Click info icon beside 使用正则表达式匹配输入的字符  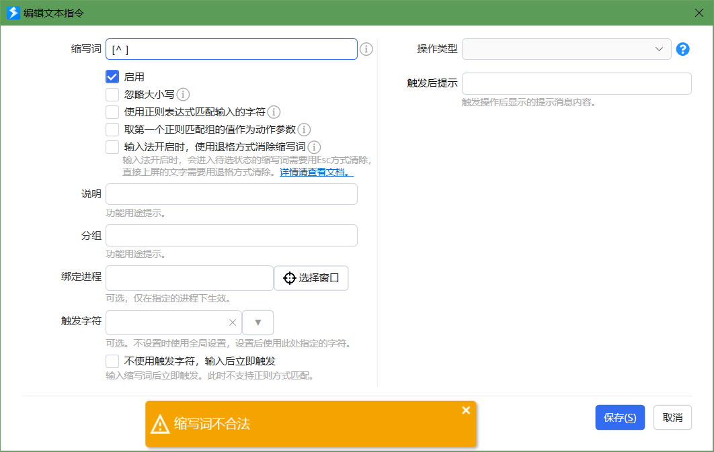tap(274, 112)
